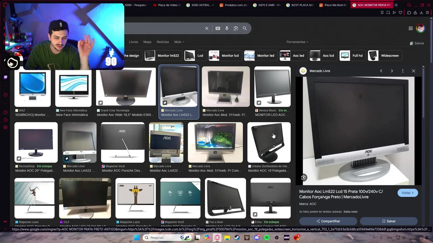The height and width of the screenshot is (243, 433).
Task: Expand the Ferramentas dropdown
Action: tap(297, 42)
